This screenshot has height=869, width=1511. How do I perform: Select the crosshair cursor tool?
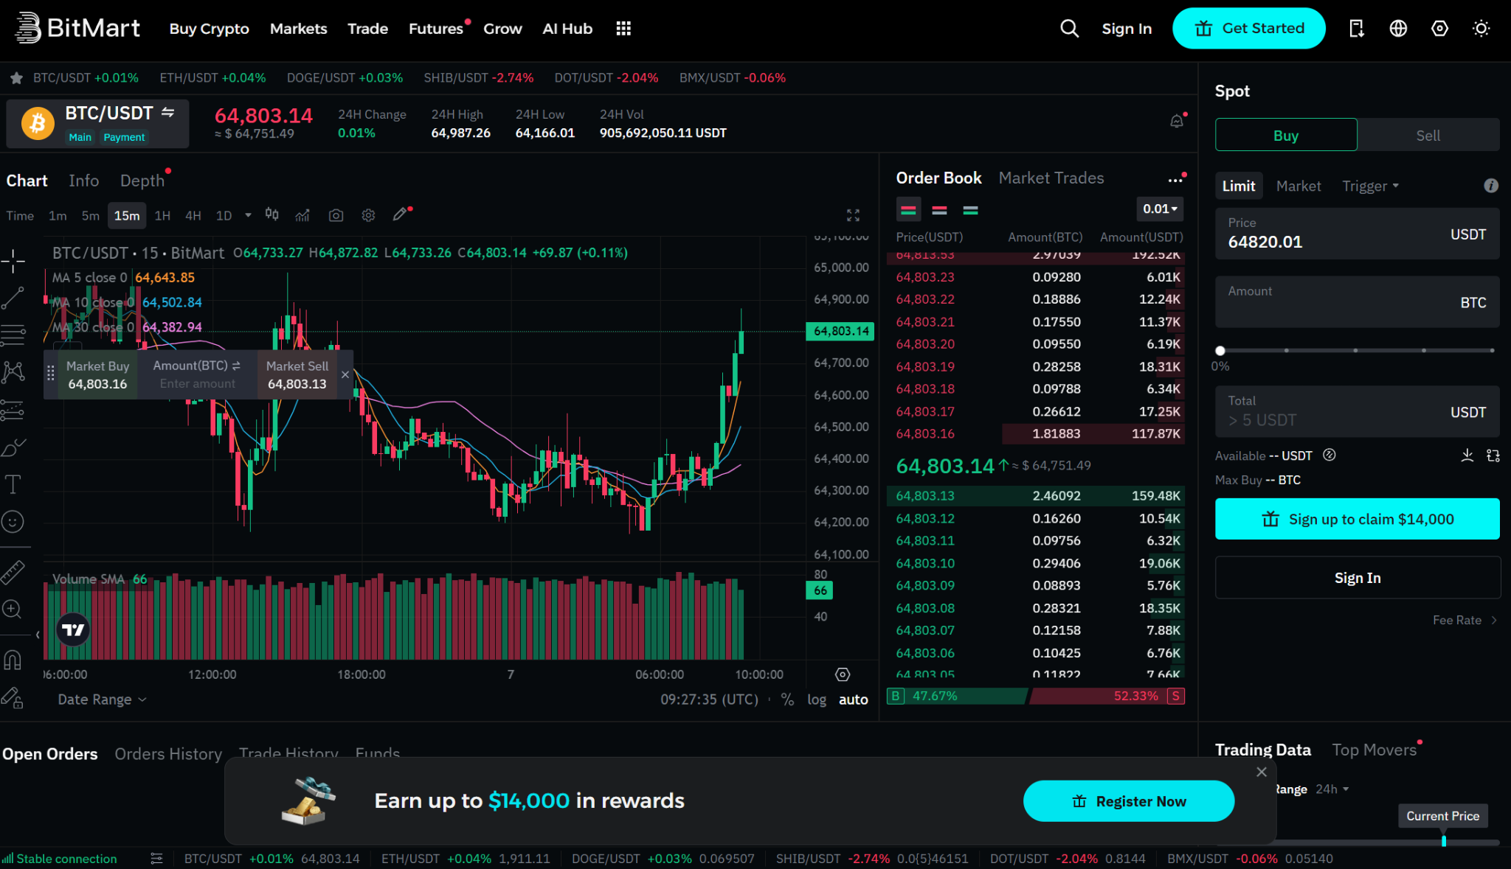[x=13, y=261]
